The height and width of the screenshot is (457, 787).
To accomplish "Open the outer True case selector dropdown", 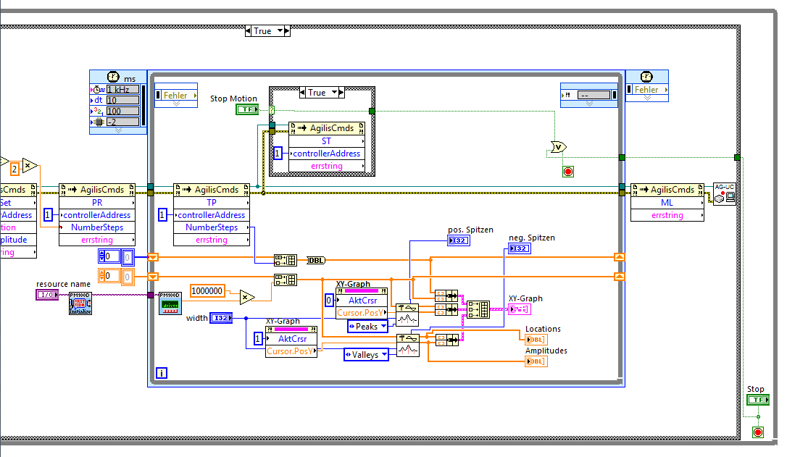I will tap(280, 30).
